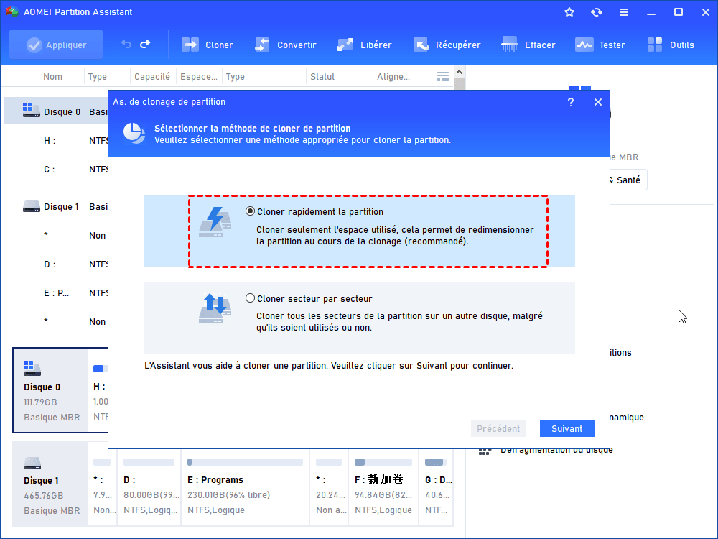718x539 pixels.
Task: Click the refresh icon in title bar
Action: pos(596,12)
